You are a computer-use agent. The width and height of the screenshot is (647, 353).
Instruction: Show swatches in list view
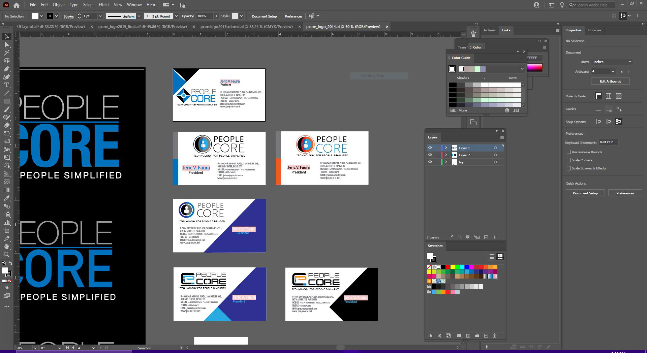(492, 257)
